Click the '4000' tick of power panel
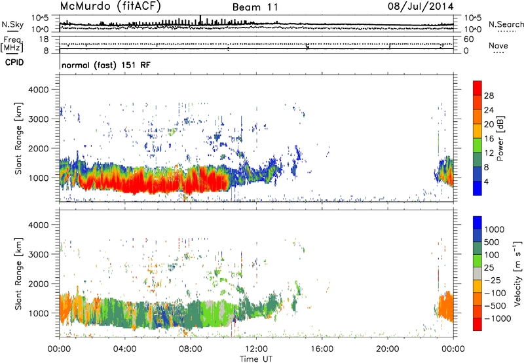The width and height of the screenshot is (524, 363). click(39, 90)
